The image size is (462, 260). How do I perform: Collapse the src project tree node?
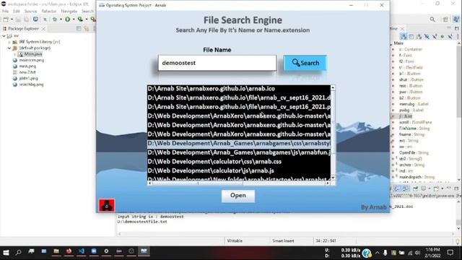[x=4, y=36]
